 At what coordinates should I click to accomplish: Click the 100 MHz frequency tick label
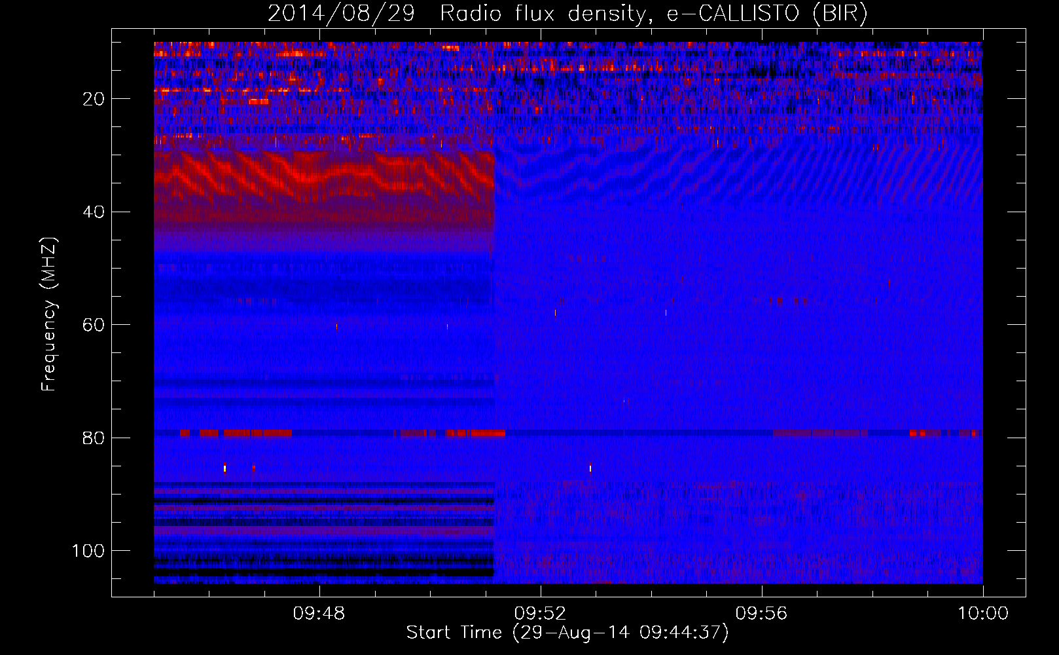coord(88,551)
